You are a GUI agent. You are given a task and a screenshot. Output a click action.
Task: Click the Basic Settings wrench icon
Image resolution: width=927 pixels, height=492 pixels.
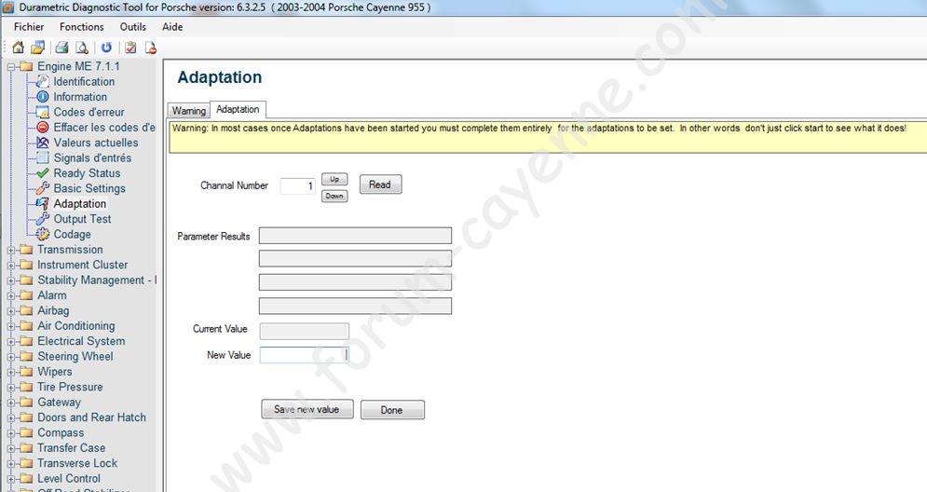coord(43,188)
